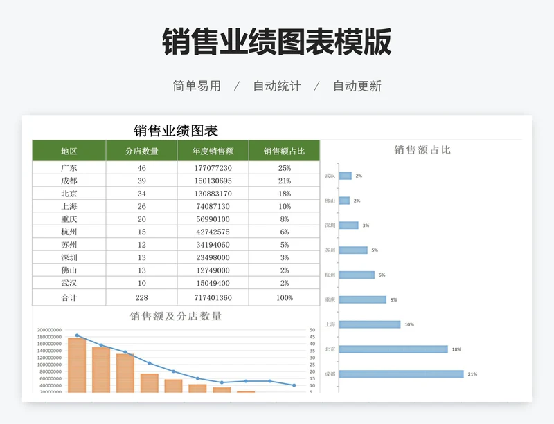Click the 广东 region cell
Screen dimensions: 554x424
69,167
